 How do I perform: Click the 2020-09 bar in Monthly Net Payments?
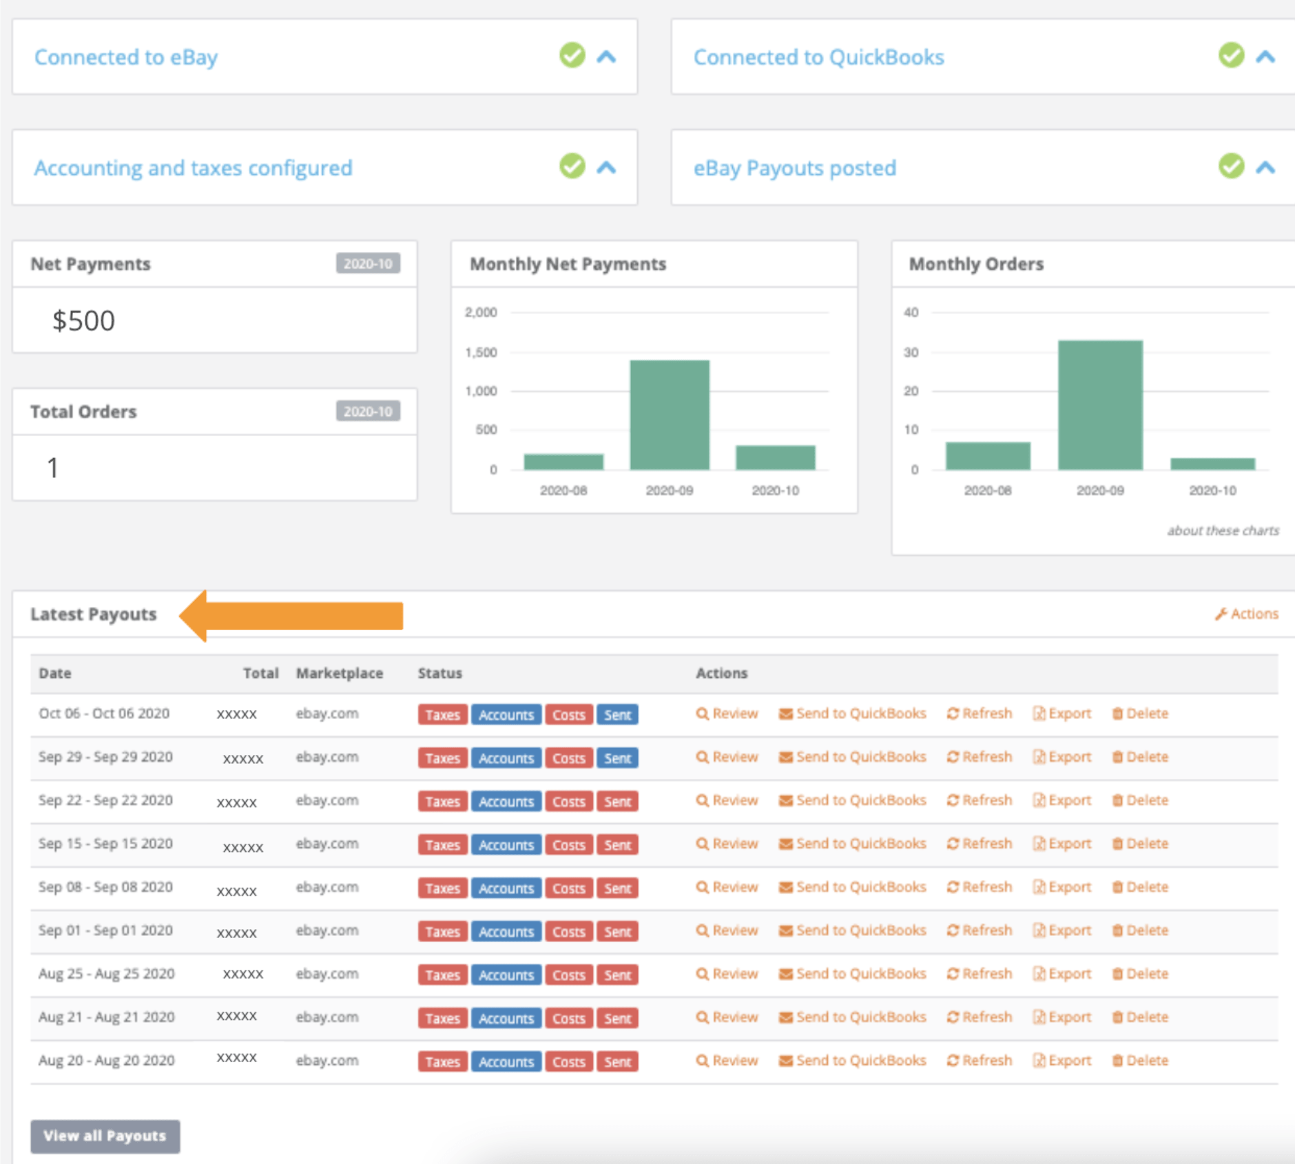point(669,415)
